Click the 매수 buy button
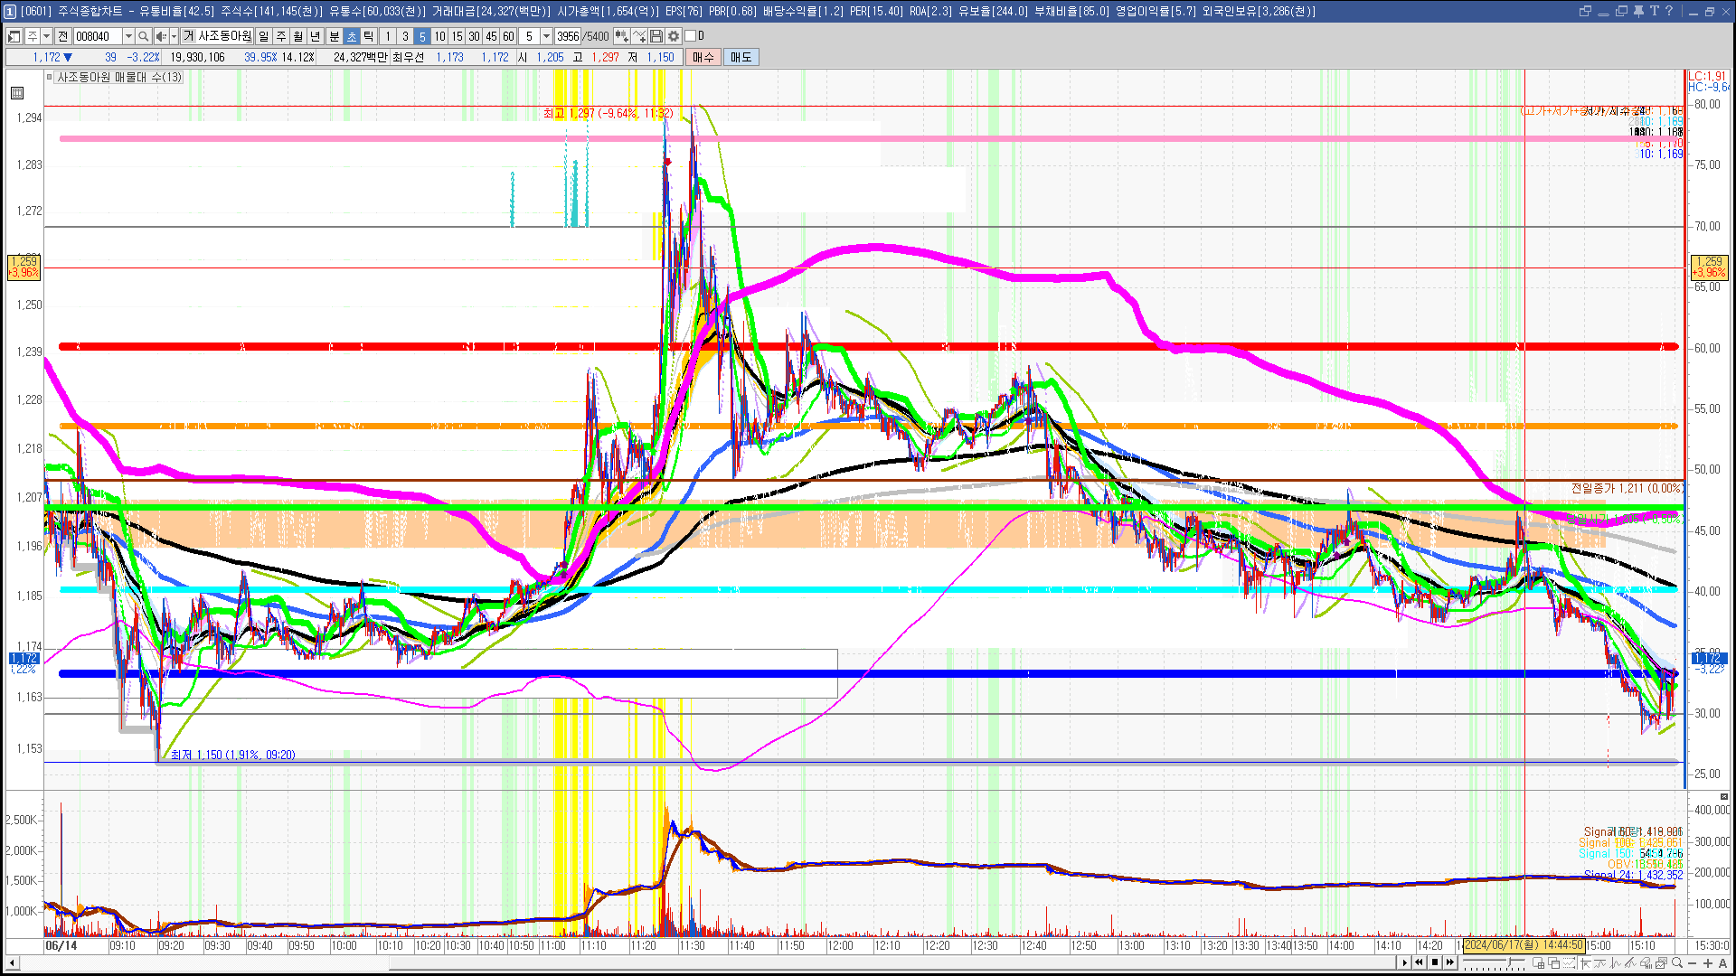This screenshot has width=1736, height=976. [703, 57]
